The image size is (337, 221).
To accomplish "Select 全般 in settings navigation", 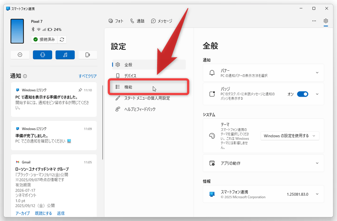I will pos(149,65).
